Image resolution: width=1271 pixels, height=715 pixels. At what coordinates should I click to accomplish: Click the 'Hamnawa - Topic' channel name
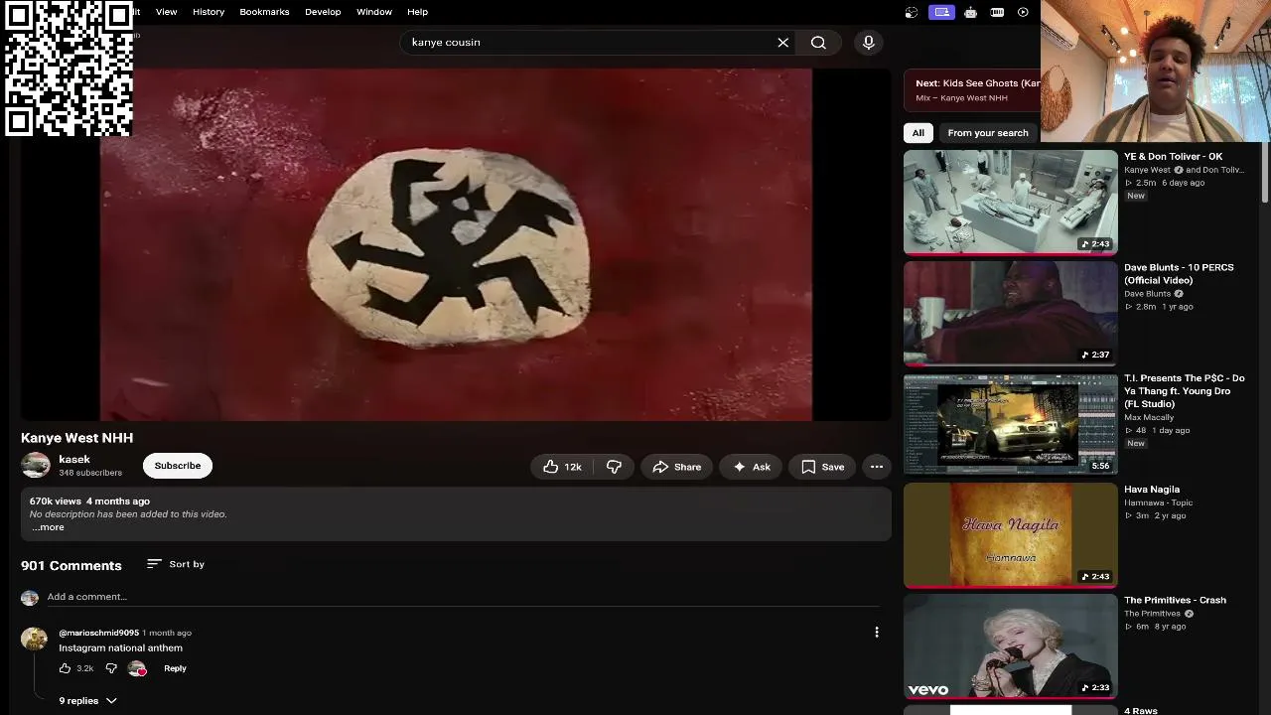tap(1159, 502)
